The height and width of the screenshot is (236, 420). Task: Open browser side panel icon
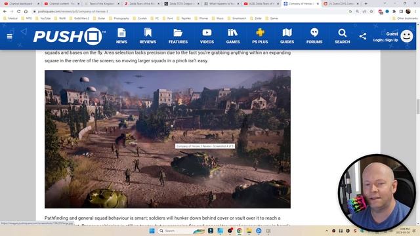tap(401, 12)
